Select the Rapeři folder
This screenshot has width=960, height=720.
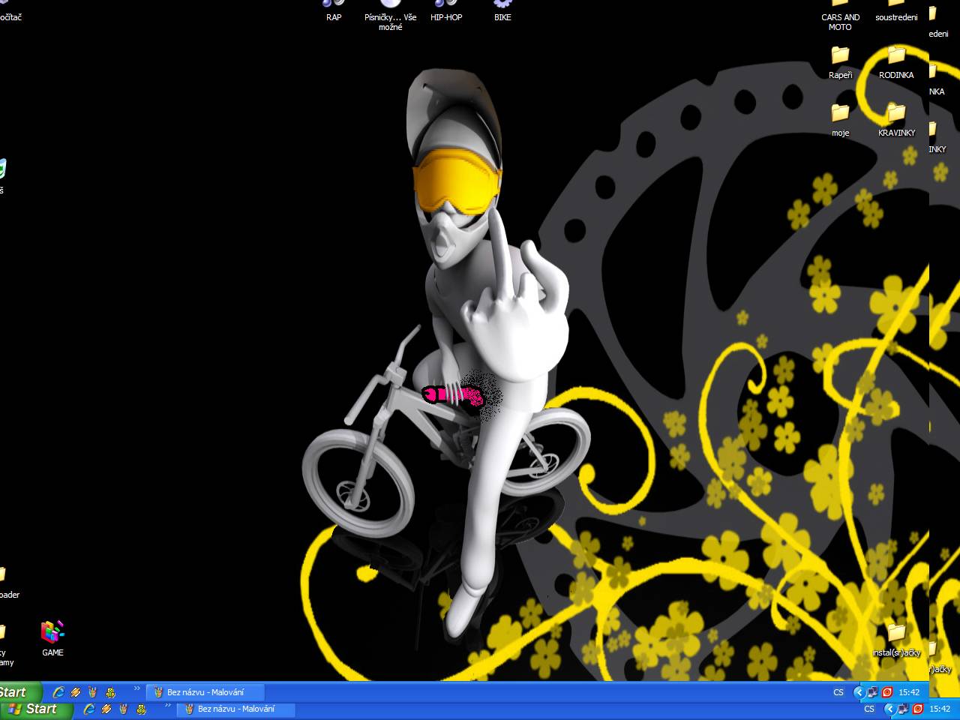[x=840, y=58]
